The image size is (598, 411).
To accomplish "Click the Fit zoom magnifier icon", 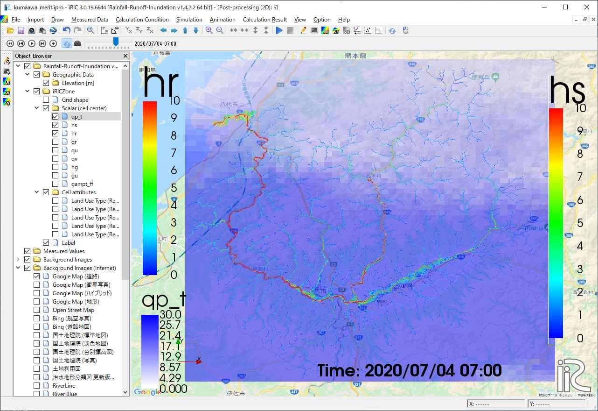I will [90, 30].
